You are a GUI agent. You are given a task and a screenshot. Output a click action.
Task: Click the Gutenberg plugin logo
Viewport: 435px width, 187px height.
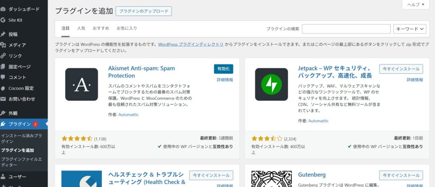pos(271,179)
